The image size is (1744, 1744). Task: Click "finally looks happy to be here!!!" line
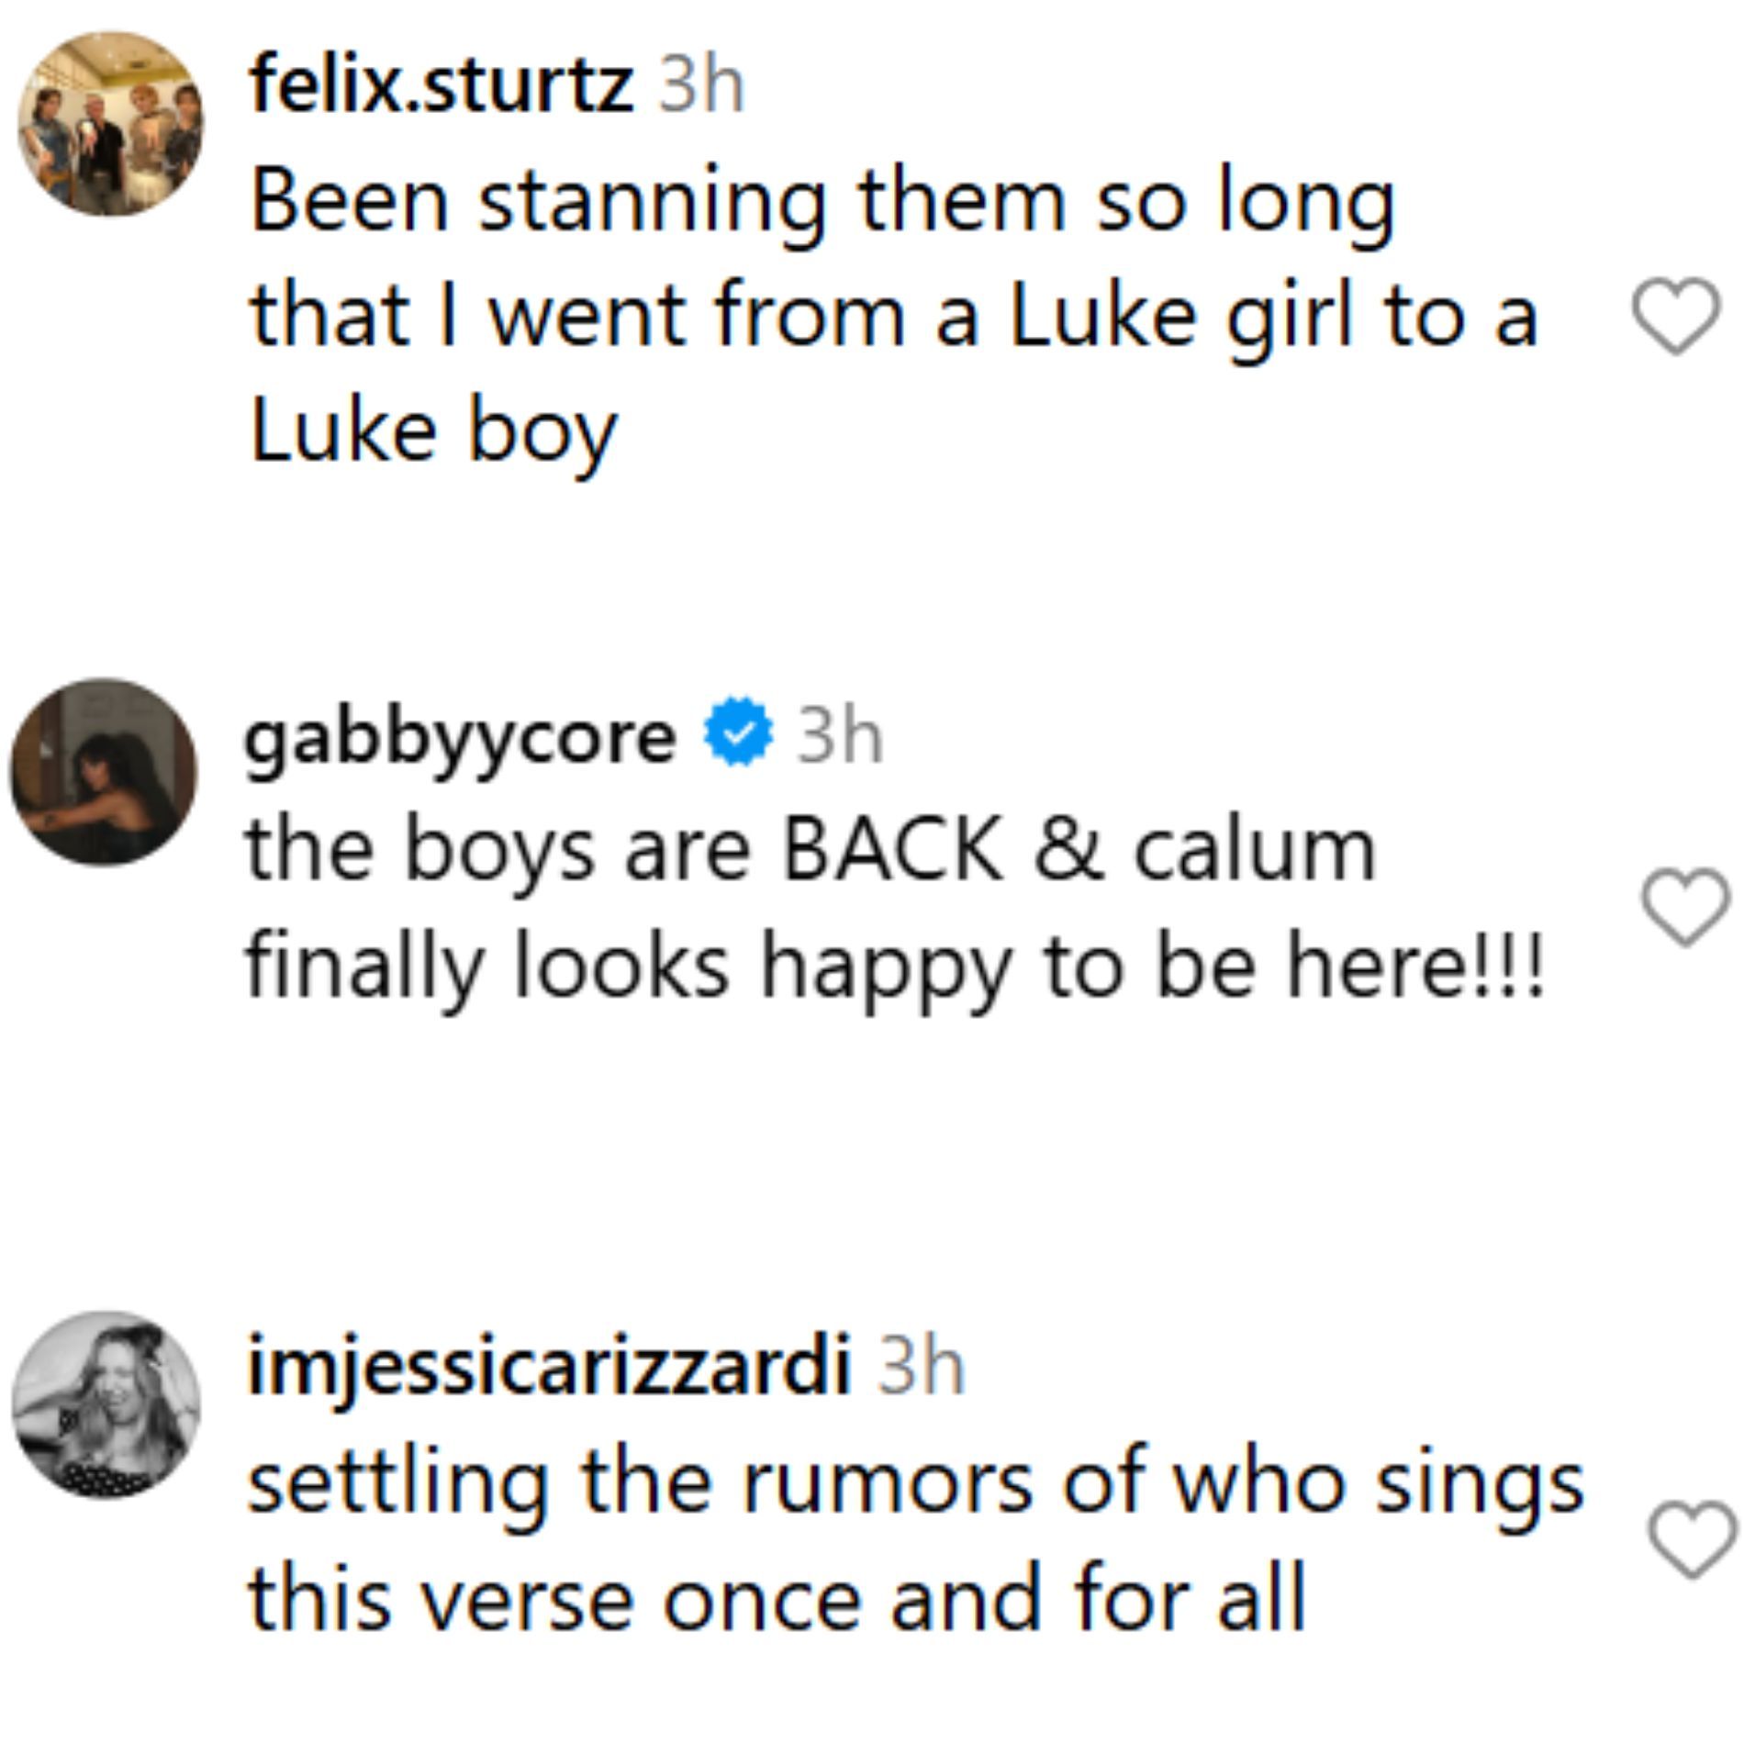pos(895,967)
